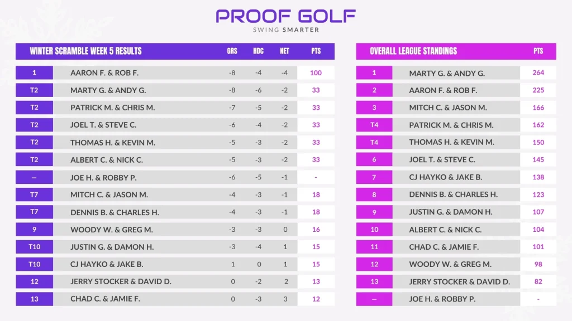Select Woody W. & Greg M. in weekly results
This screenshot has height=321, width=572.
tap(111, 230)
